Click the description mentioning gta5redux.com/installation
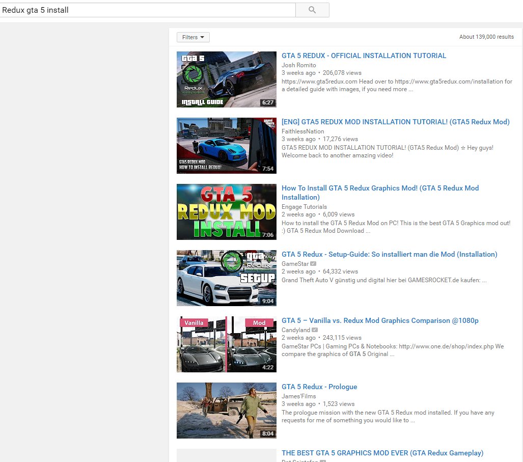This screenshot has width=523, height=462. tap(397, 86)
